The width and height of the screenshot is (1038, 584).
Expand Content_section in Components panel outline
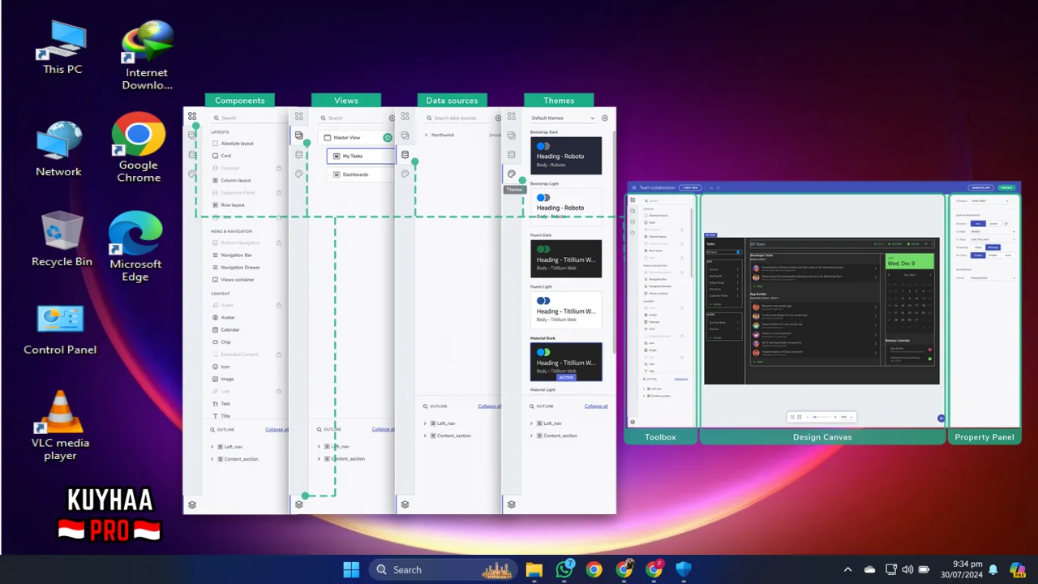click(212, 459)
